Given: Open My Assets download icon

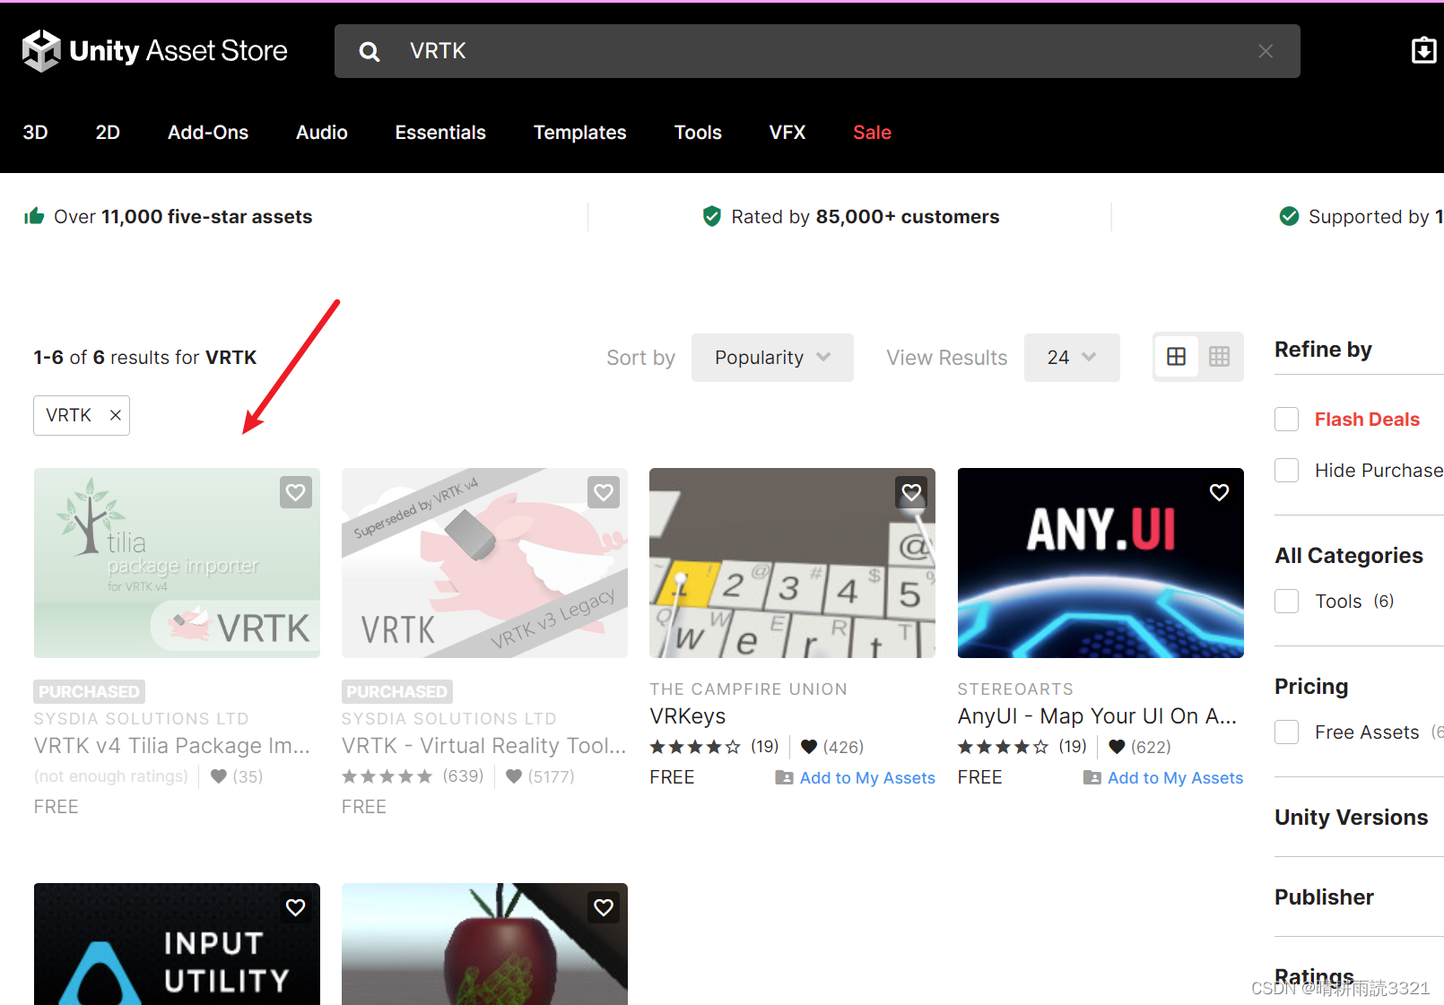Looking at the screenshot, I should click(1423, 50).
